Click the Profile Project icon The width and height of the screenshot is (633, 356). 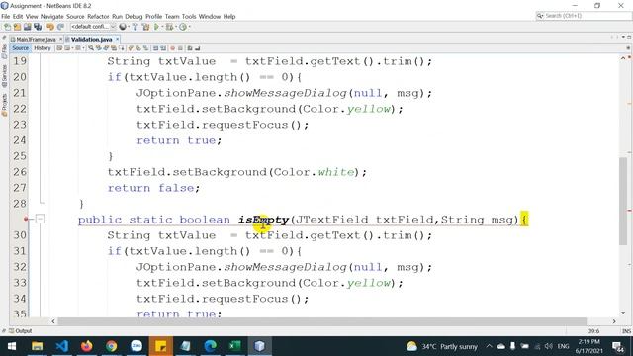click(182, 27)
